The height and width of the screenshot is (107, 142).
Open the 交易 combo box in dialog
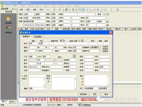[x=32, y=57]
